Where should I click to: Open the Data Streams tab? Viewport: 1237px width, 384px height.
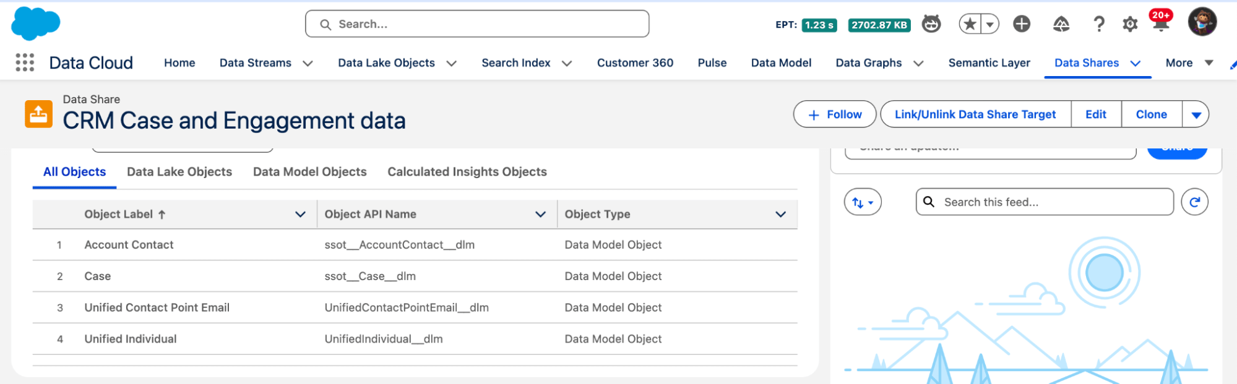pyautogui.click(x=256, y=62)
